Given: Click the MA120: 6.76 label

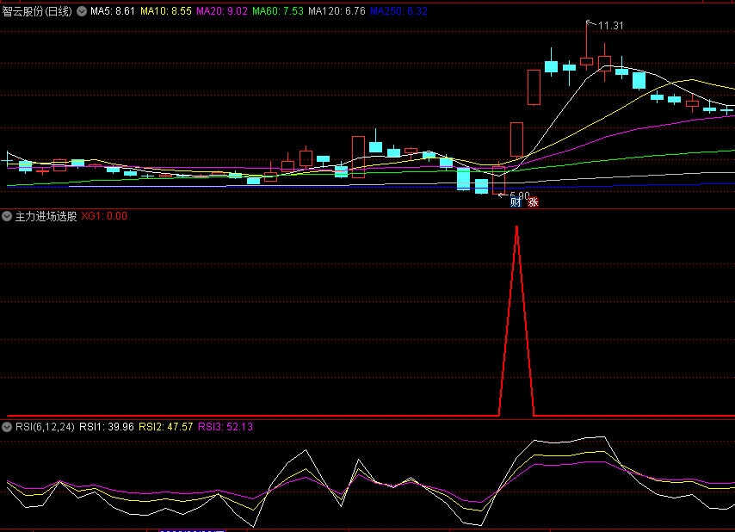Looking at the screenshot, I should [x=337, y=11].
